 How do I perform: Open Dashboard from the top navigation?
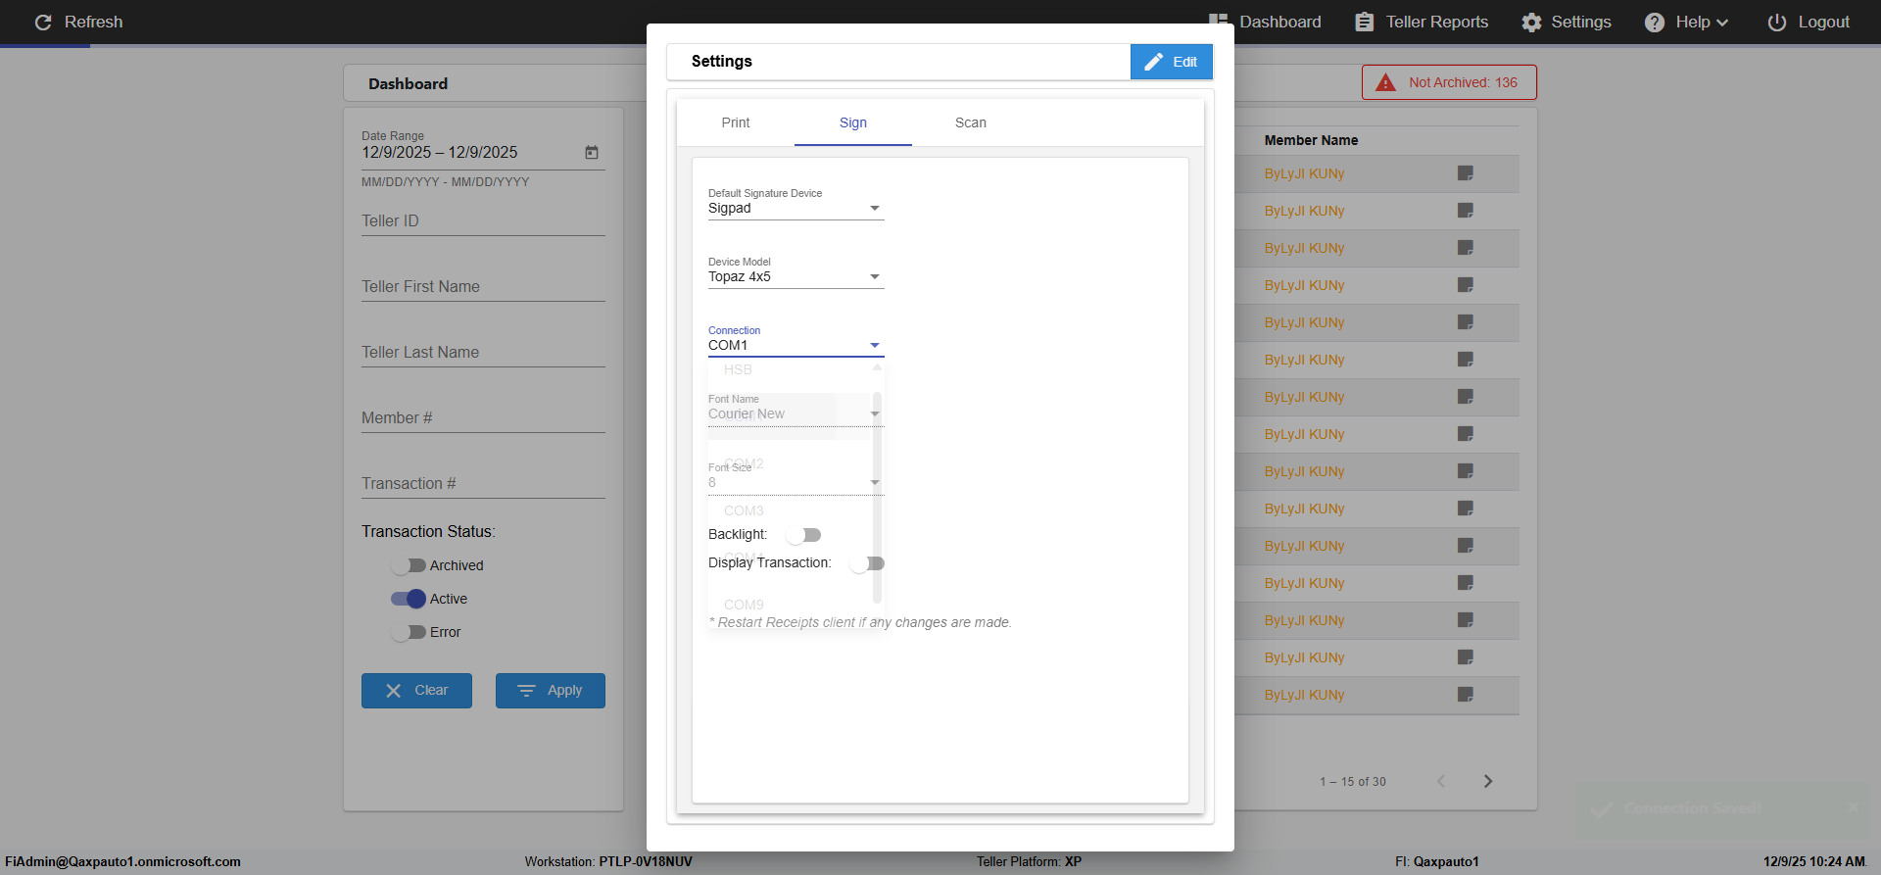tap(1265, 23)
